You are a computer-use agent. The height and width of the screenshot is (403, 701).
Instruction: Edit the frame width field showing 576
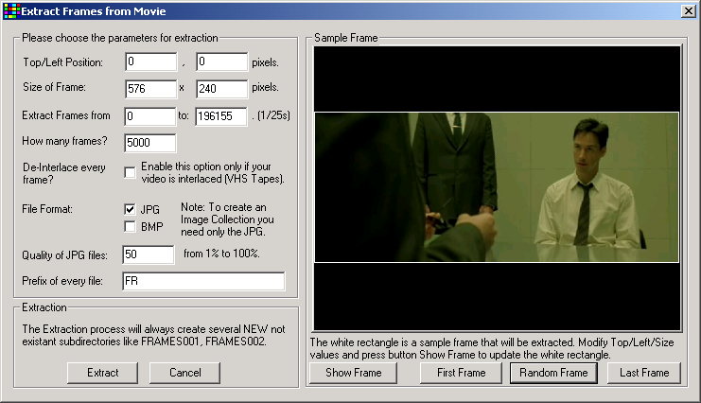pyautogui.click(x=150, y=89)
